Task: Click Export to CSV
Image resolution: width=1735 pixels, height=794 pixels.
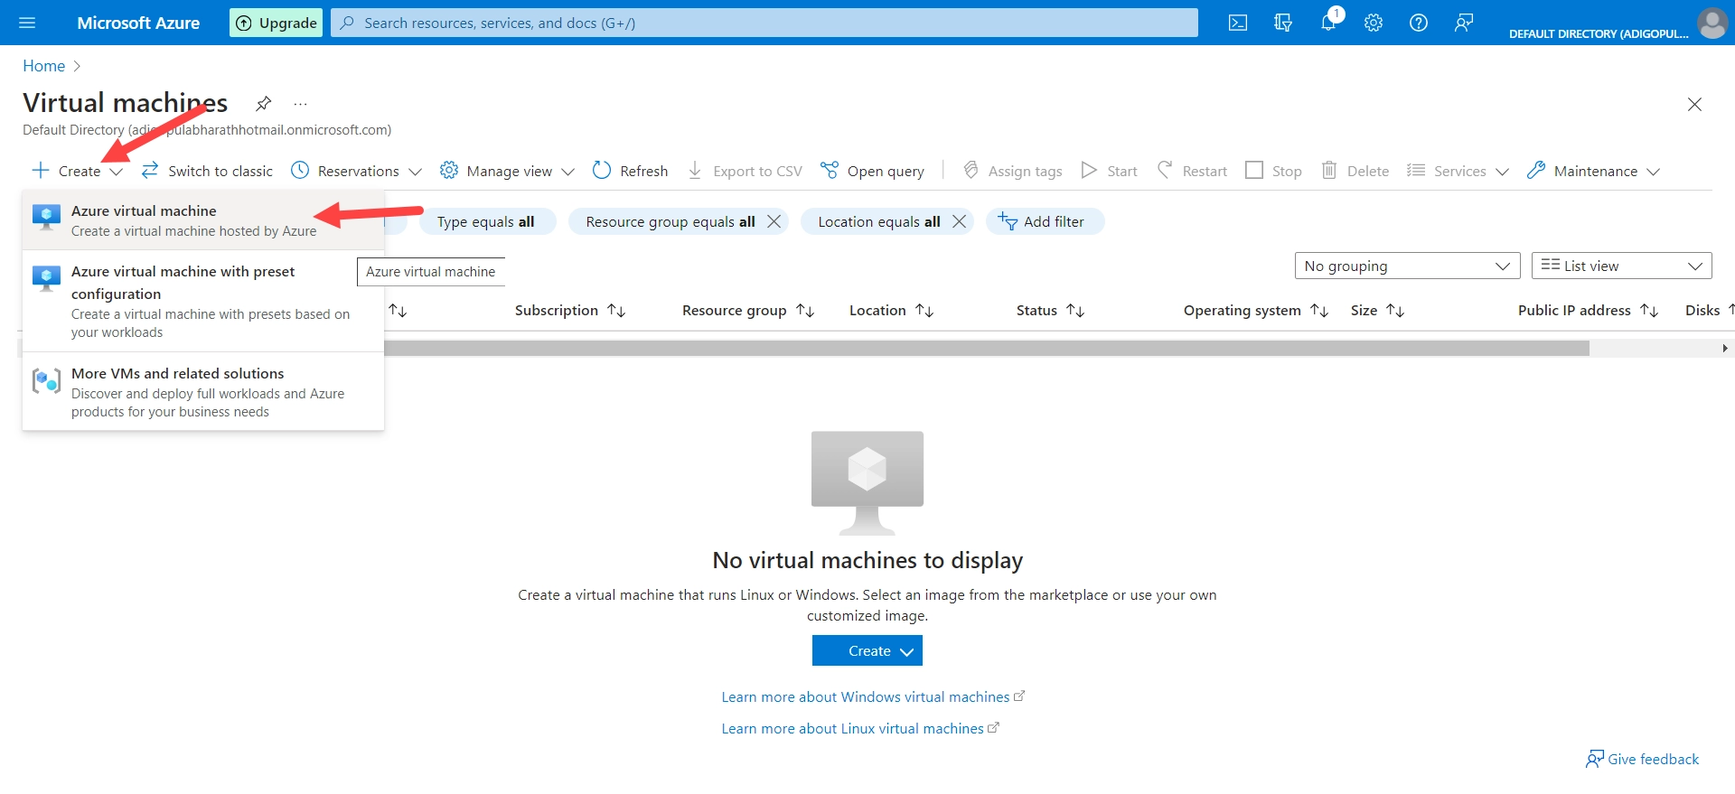Action: pos(745,171)
